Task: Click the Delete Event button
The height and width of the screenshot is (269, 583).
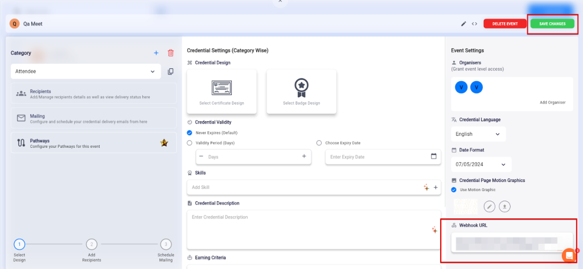Action: point(504,24)
